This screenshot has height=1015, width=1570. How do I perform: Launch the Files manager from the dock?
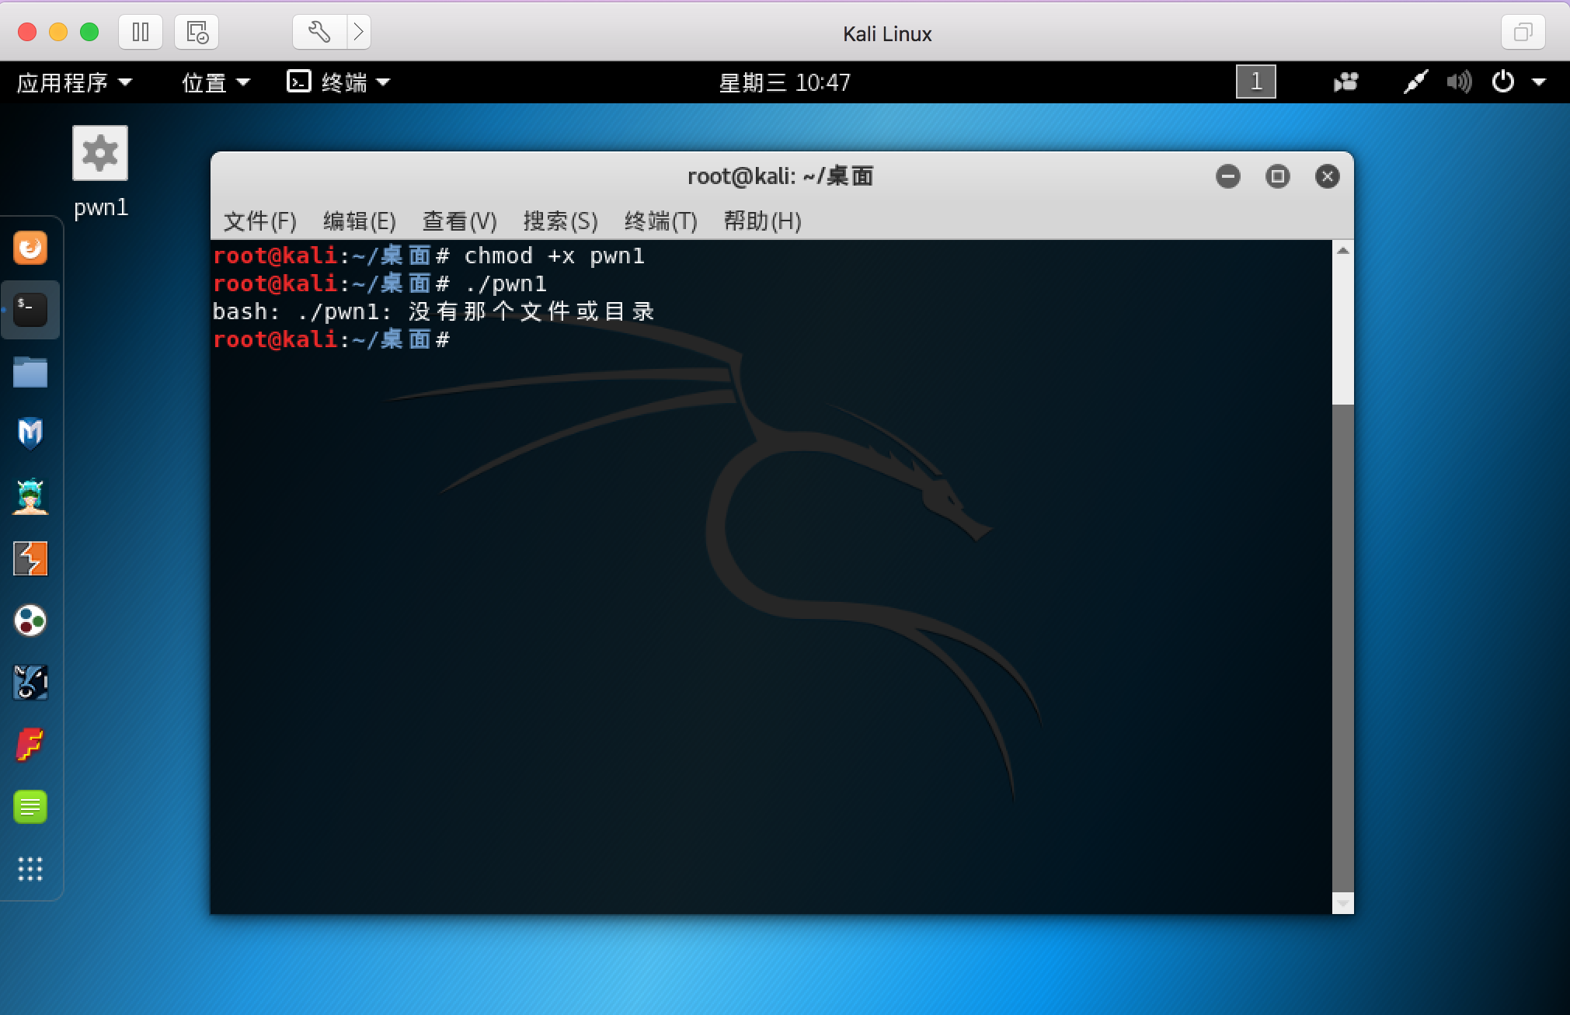(30, 372)
